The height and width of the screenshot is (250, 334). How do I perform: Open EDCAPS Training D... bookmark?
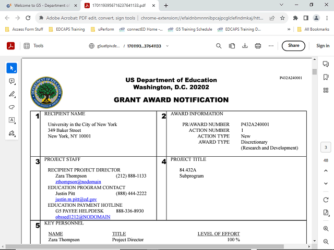(x=239, y=29)
